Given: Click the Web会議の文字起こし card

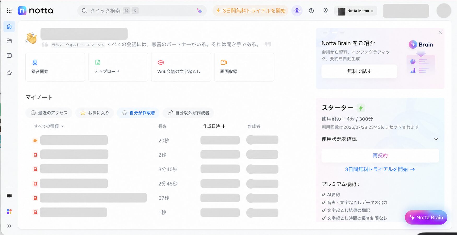Looking at the screenshot, I should [x=181, y=67].
